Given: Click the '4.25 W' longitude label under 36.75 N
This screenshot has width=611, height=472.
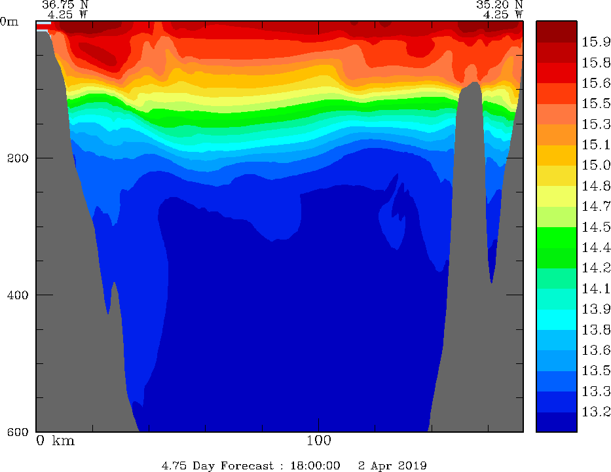Looking at the screenshot, I should (68, 14).
